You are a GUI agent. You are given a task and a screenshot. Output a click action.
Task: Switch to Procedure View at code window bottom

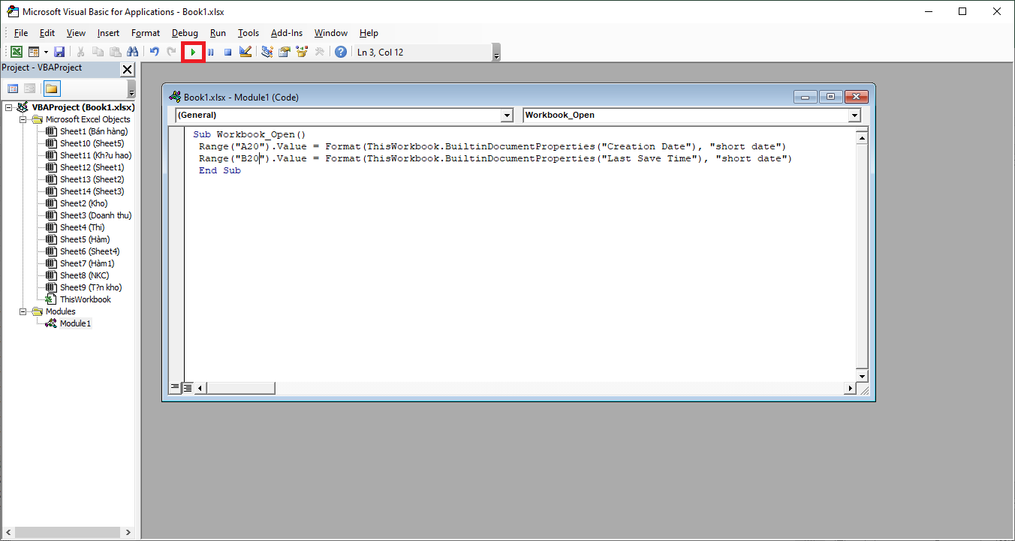point(175,388)
